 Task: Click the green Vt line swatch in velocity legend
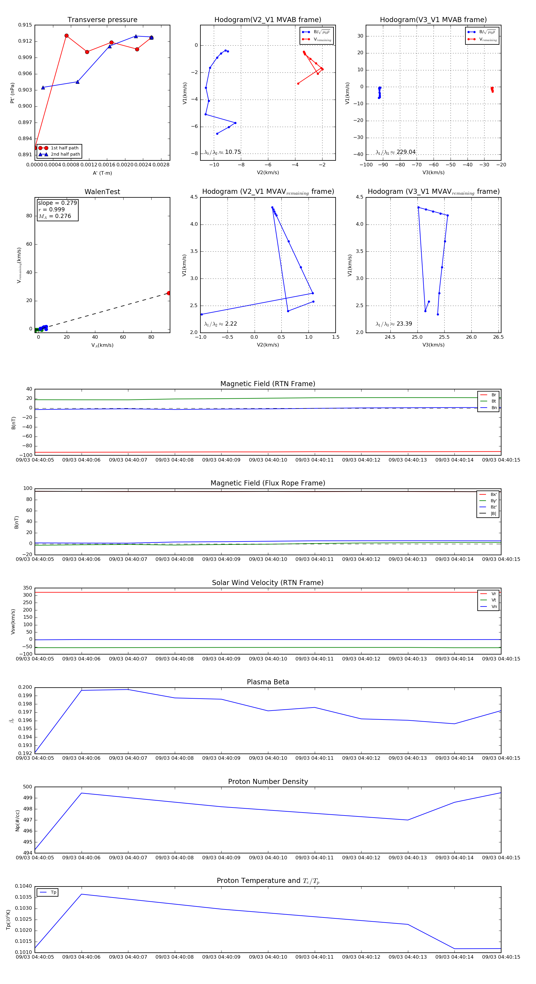[483, 600]
